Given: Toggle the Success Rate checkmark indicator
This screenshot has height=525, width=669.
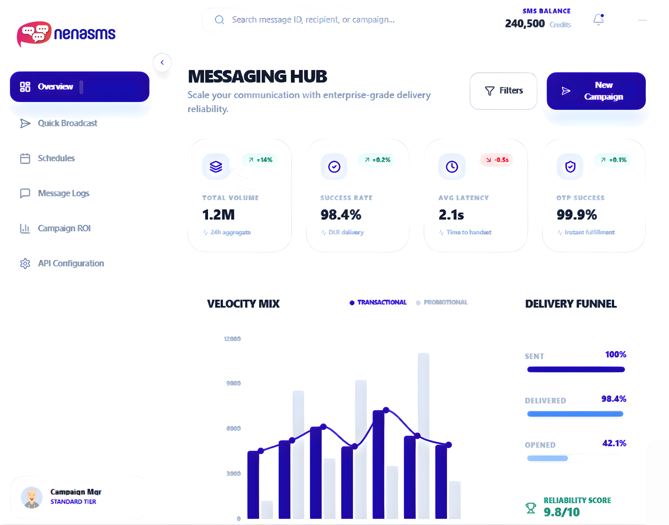Looking at the screenshot, I should pyautogui.click(x=334, y=167).
